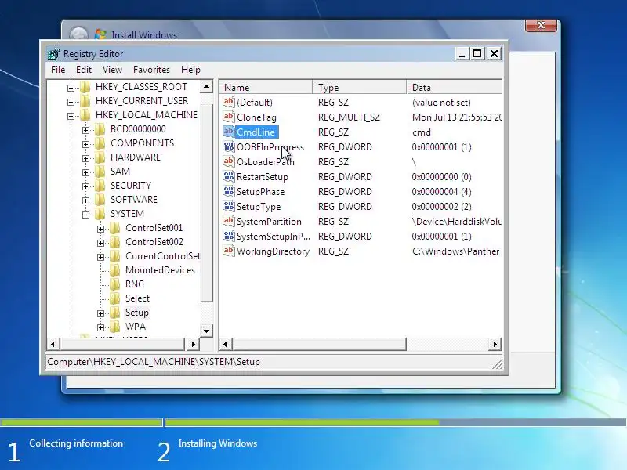
Task: Click the SetupPhase DWORD icon
Action: [x=228, y=191]
